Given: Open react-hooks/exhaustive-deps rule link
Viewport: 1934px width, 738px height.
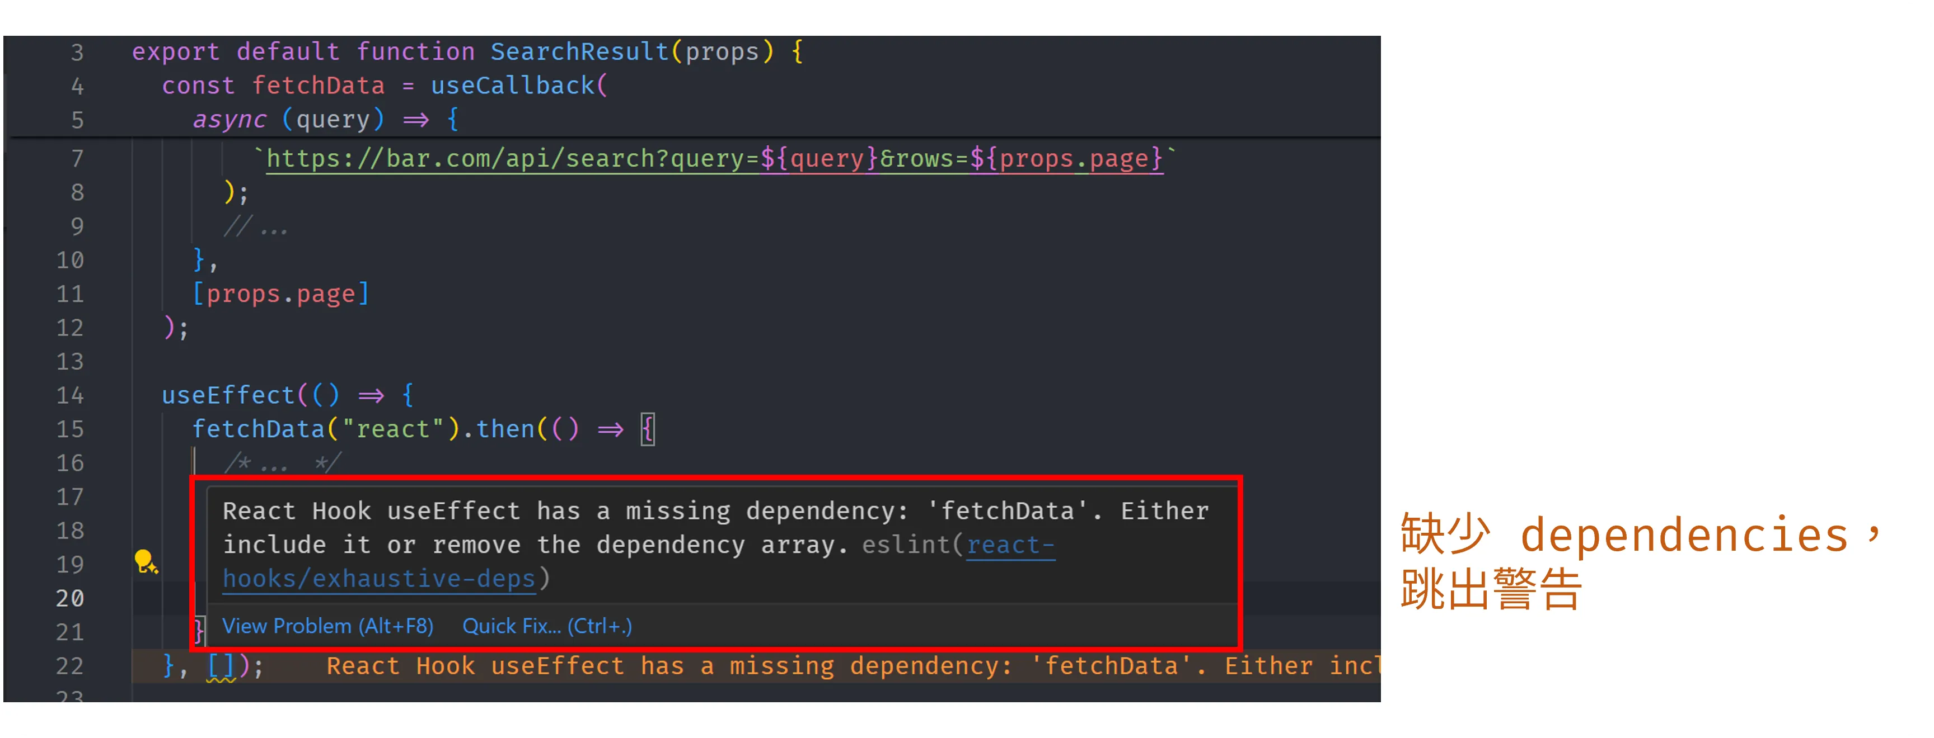Looking at the screenshot, I should pos(378,578).
